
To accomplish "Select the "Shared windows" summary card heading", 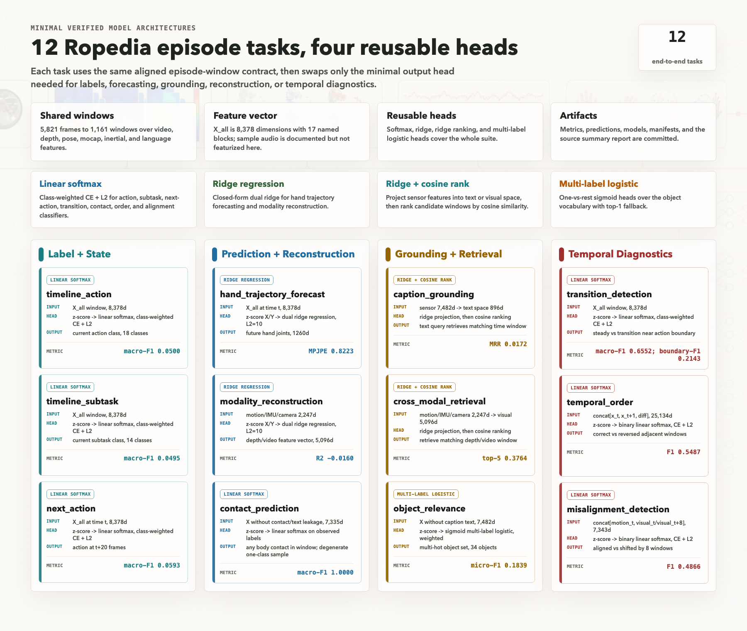I will (77, 115).
